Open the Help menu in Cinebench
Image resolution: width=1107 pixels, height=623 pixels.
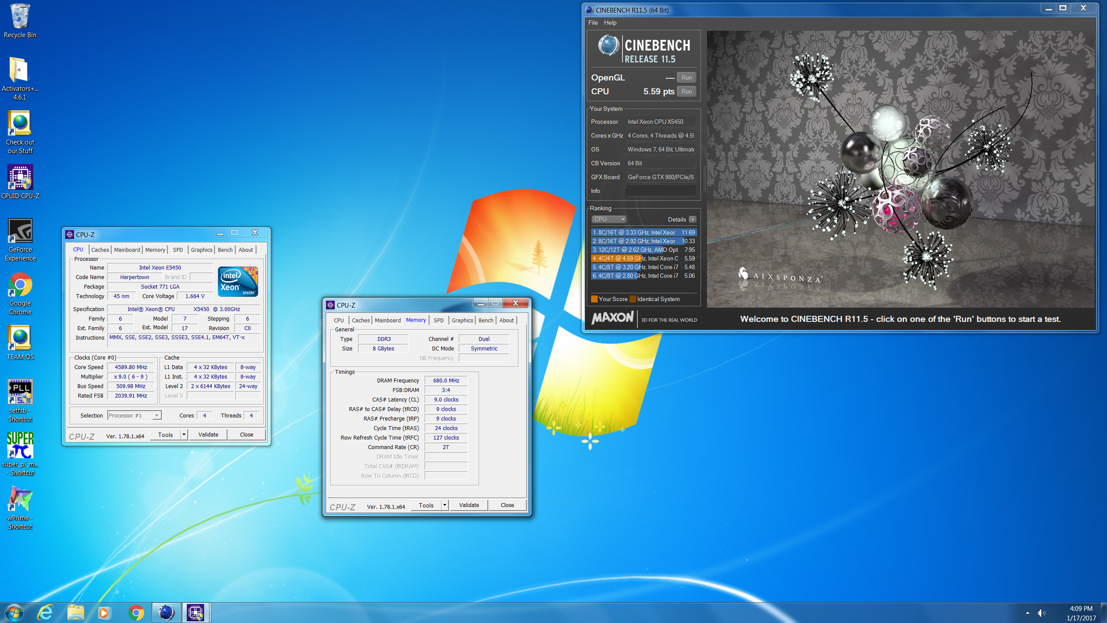[x=610, y=22]
